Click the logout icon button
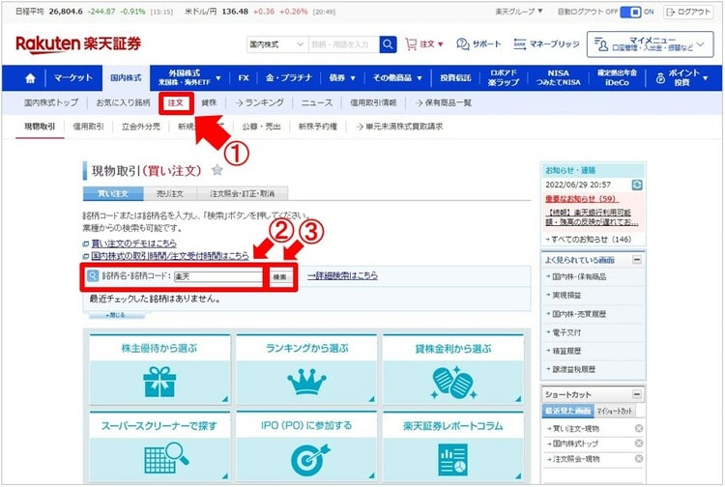Image resolution: width=725 pixels, height=487 pixels. 687,12
